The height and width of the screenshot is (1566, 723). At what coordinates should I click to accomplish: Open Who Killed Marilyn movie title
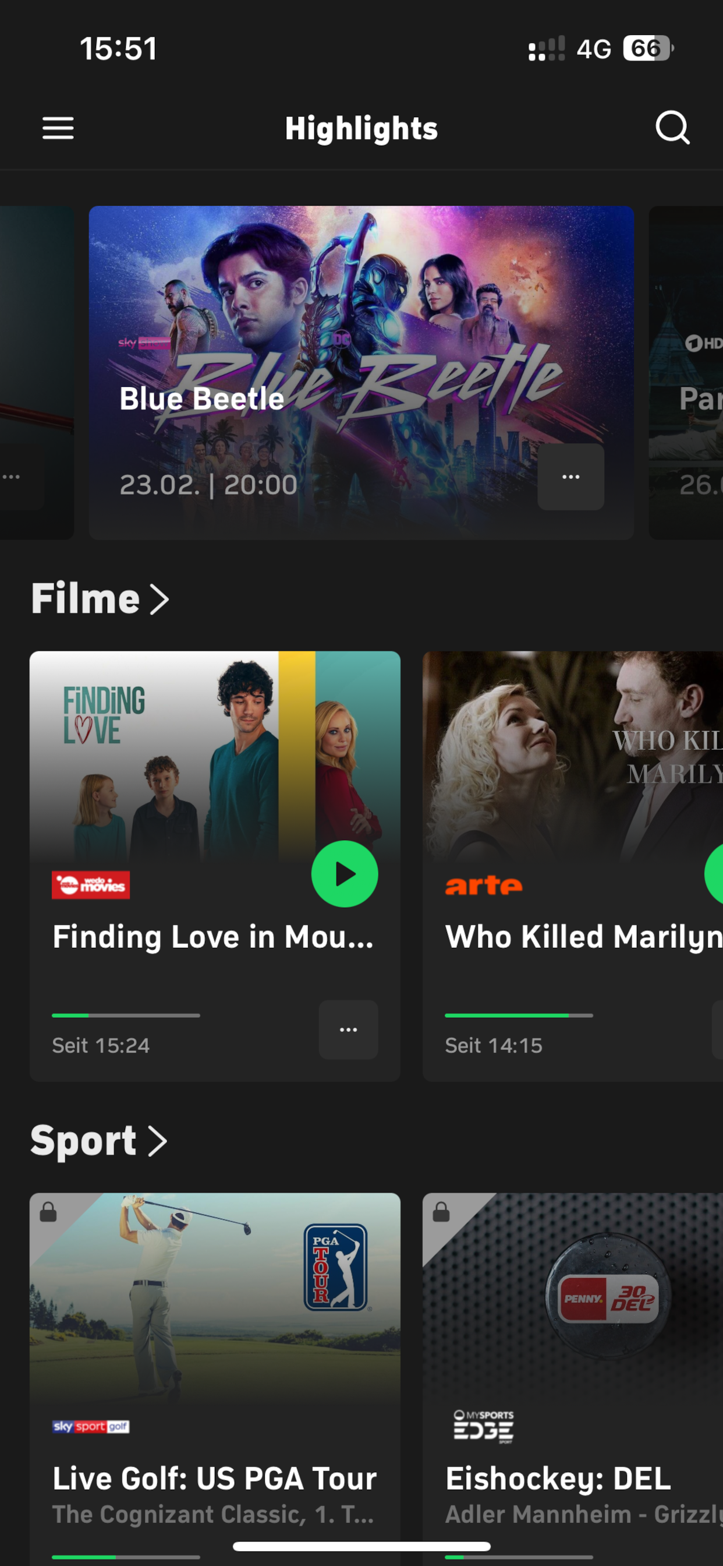coord(584,936)
